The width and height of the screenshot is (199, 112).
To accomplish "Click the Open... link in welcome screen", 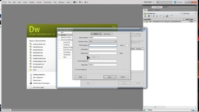I will click(x=35, y=70).
